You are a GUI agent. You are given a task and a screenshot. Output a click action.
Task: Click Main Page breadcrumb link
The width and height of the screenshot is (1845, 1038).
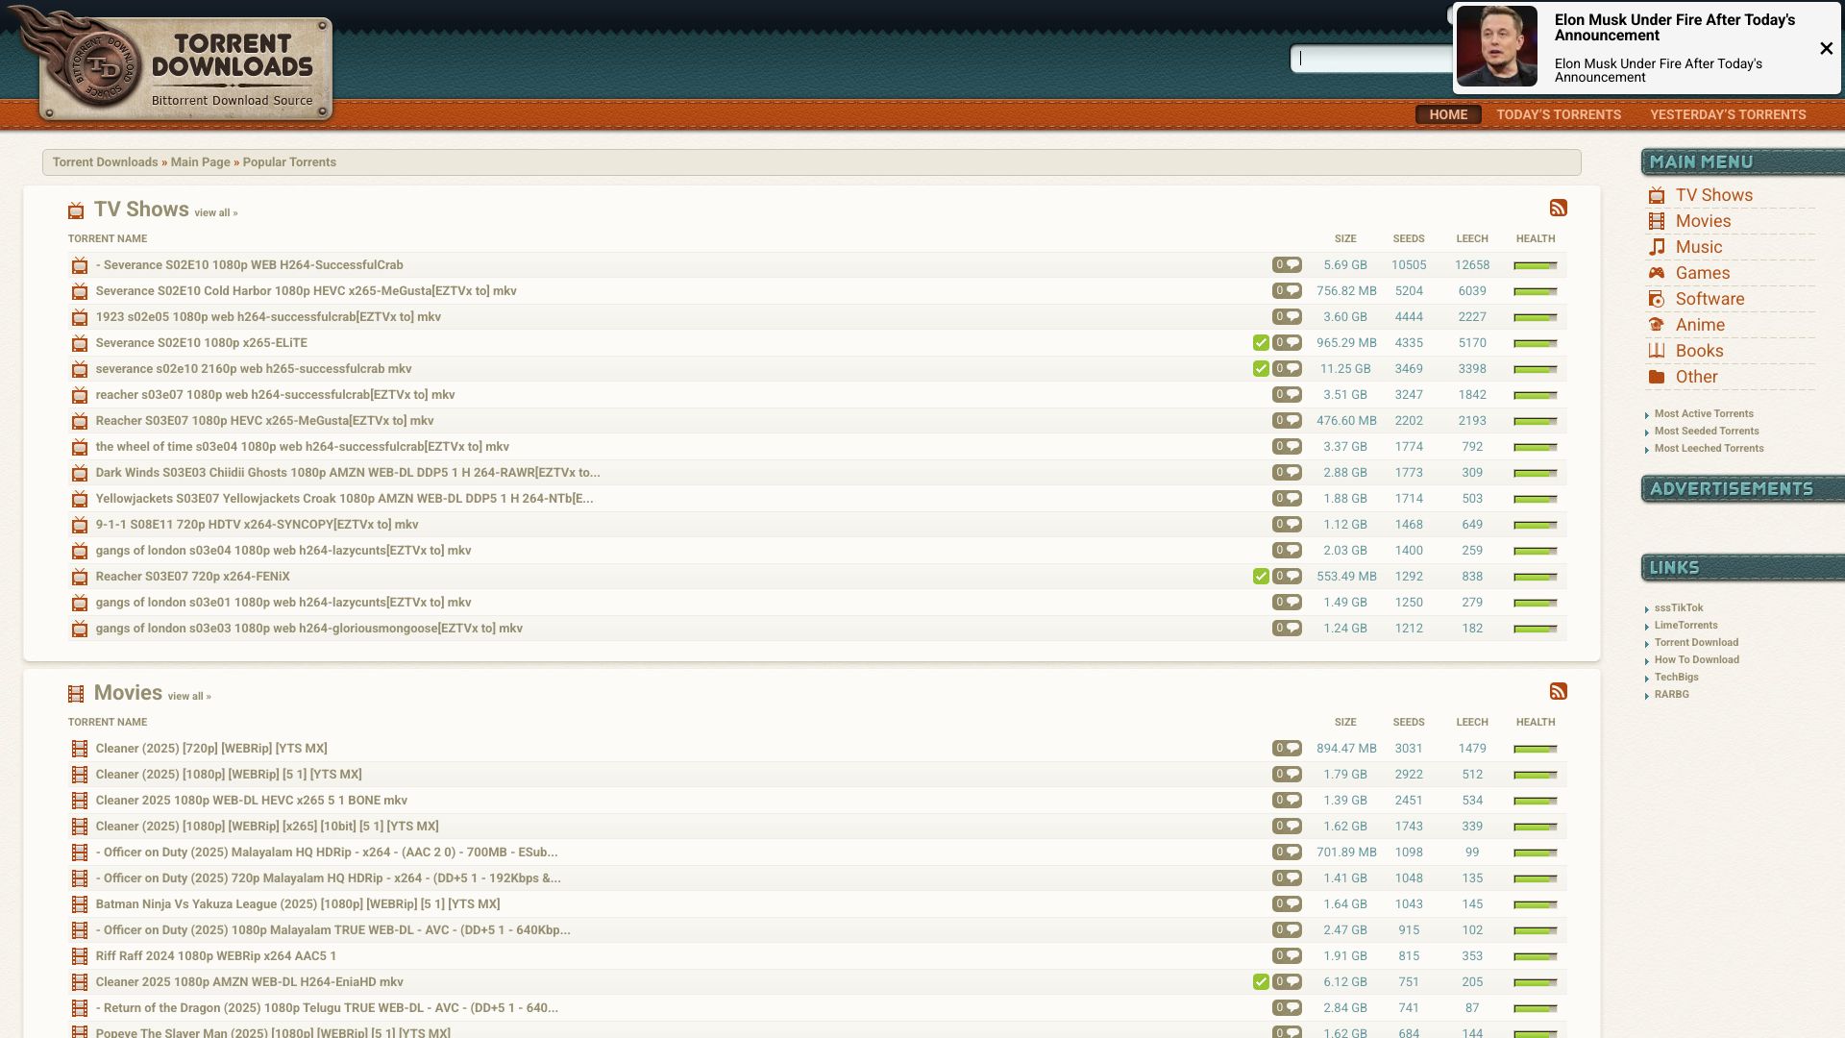(x=200, y=162)
